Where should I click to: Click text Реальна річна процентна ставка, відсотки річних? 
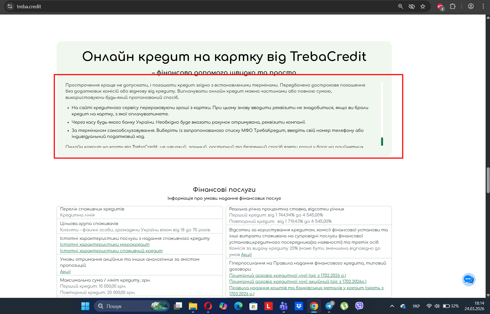click(287, 209)
